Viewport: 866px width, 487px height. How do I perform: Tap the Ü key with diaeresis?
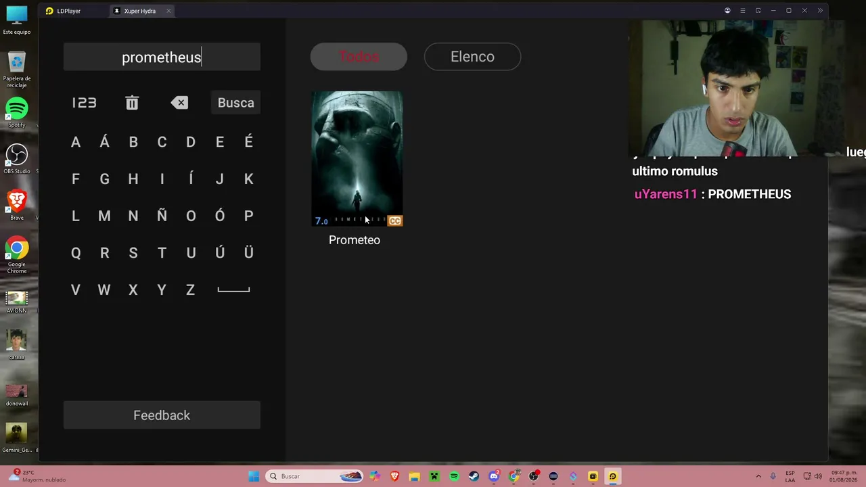pos(249,253)
